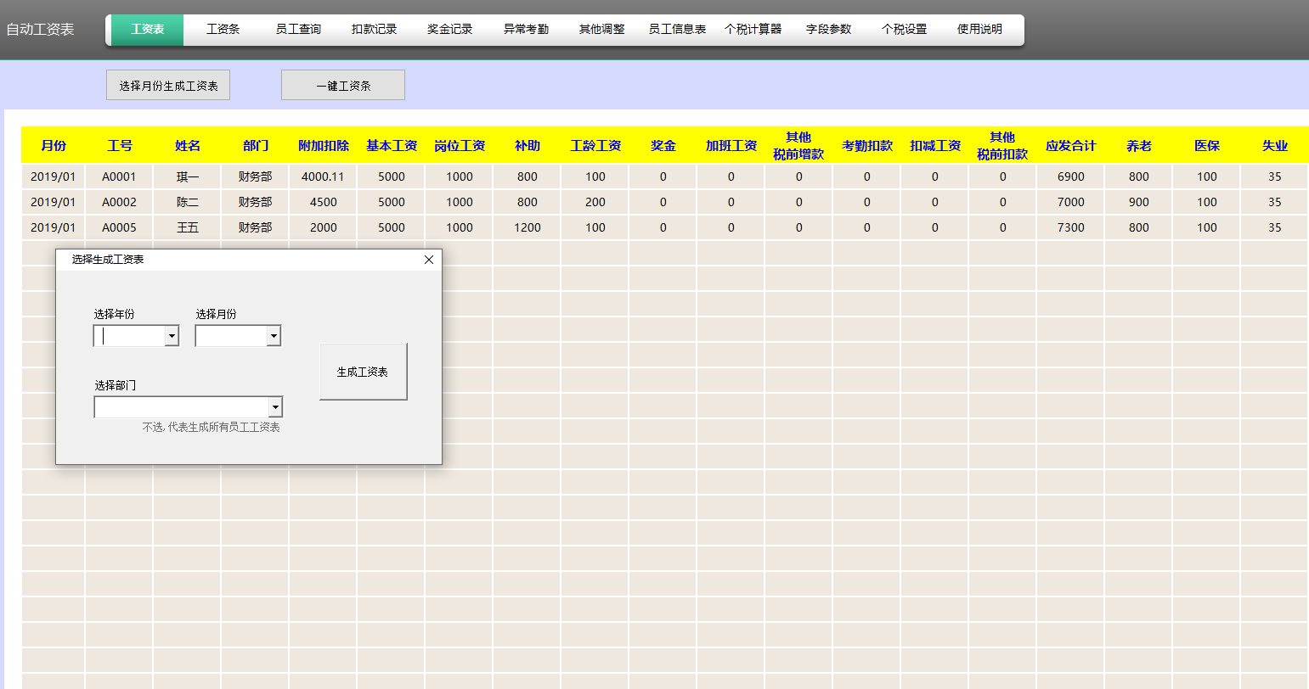The height and width of the screenshot is (689, 1309).
Task: Click the 一键工资条 button
Action: pos(342,84)
